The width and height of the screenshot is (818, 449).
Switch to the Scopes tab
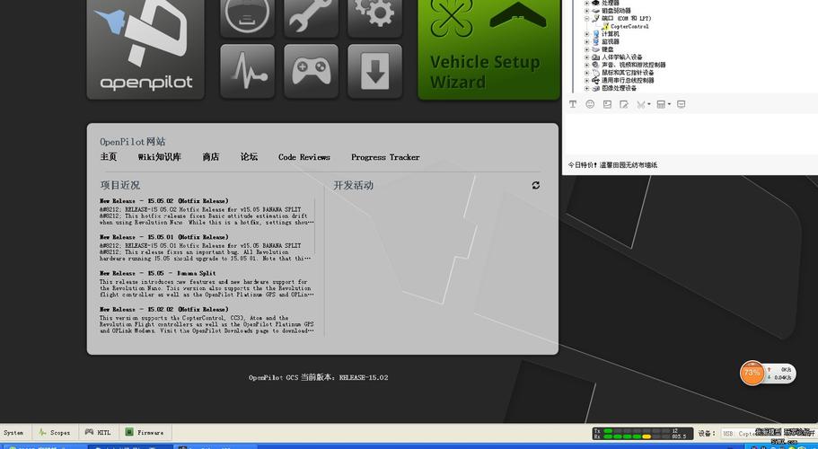[x=55, y=432]
